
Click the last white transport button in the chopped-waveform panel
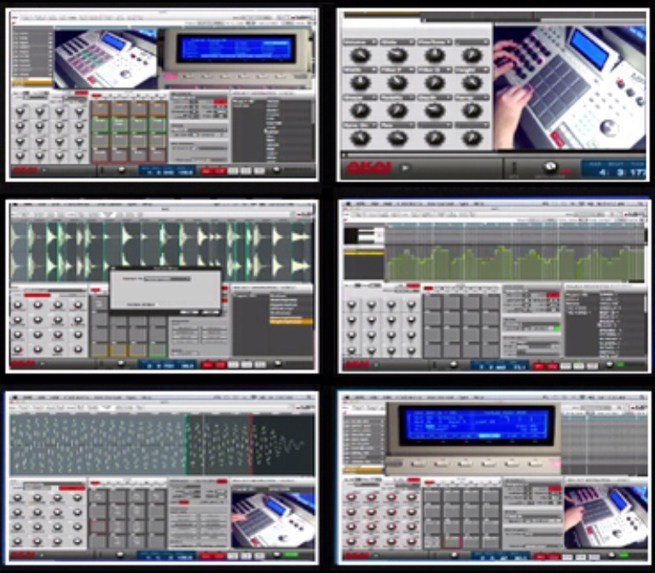[x=260, y=365]
